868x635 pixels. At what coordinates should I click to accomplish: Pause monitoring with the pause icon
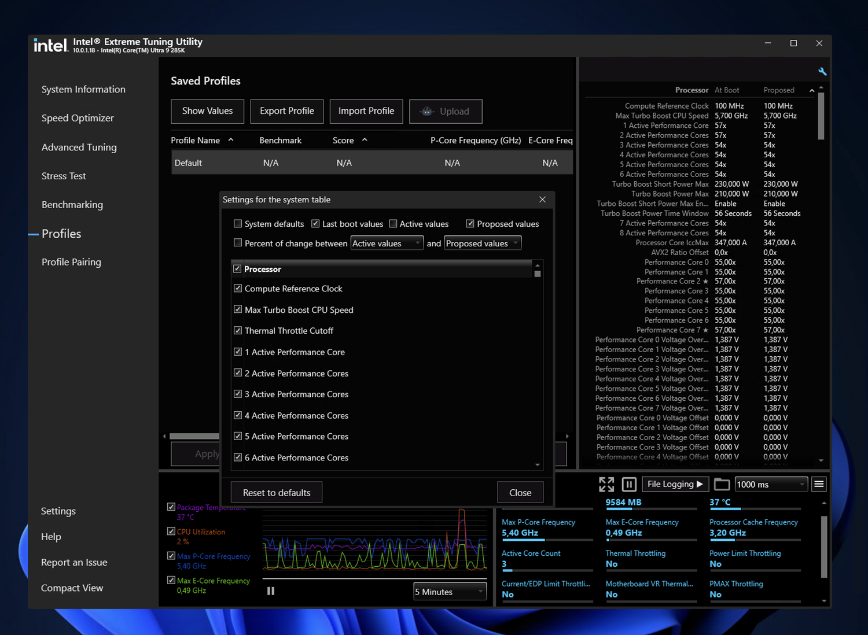click(x=629, y=485)
